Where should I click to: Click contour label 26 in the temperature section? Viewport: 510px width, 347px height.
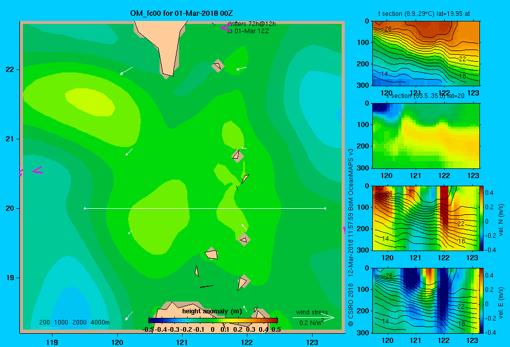coord(388,29)
